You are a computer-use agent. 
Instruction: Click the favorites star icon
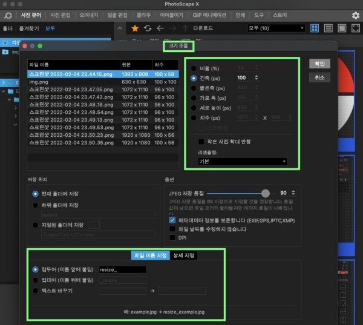[x=134, y=28]
